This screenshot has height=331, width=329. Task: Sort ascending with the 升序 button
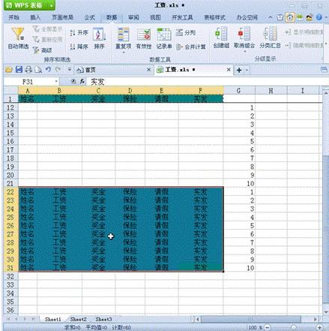pos(79,32)
